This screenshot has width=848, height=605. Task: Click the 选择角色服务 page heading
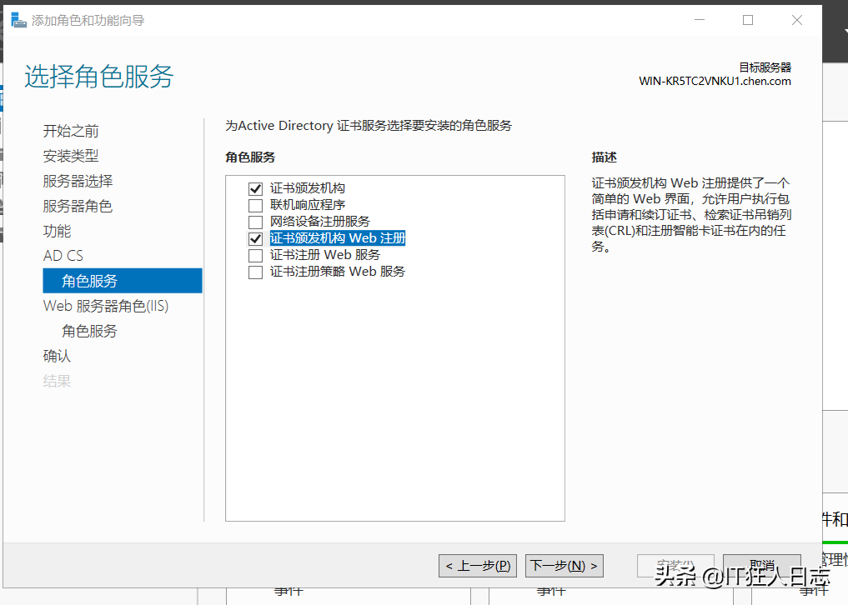coord(99,76)
